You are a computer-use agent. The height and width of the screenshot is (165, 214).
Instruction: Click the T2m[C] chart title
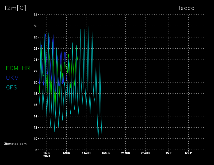tap(15, 8)
